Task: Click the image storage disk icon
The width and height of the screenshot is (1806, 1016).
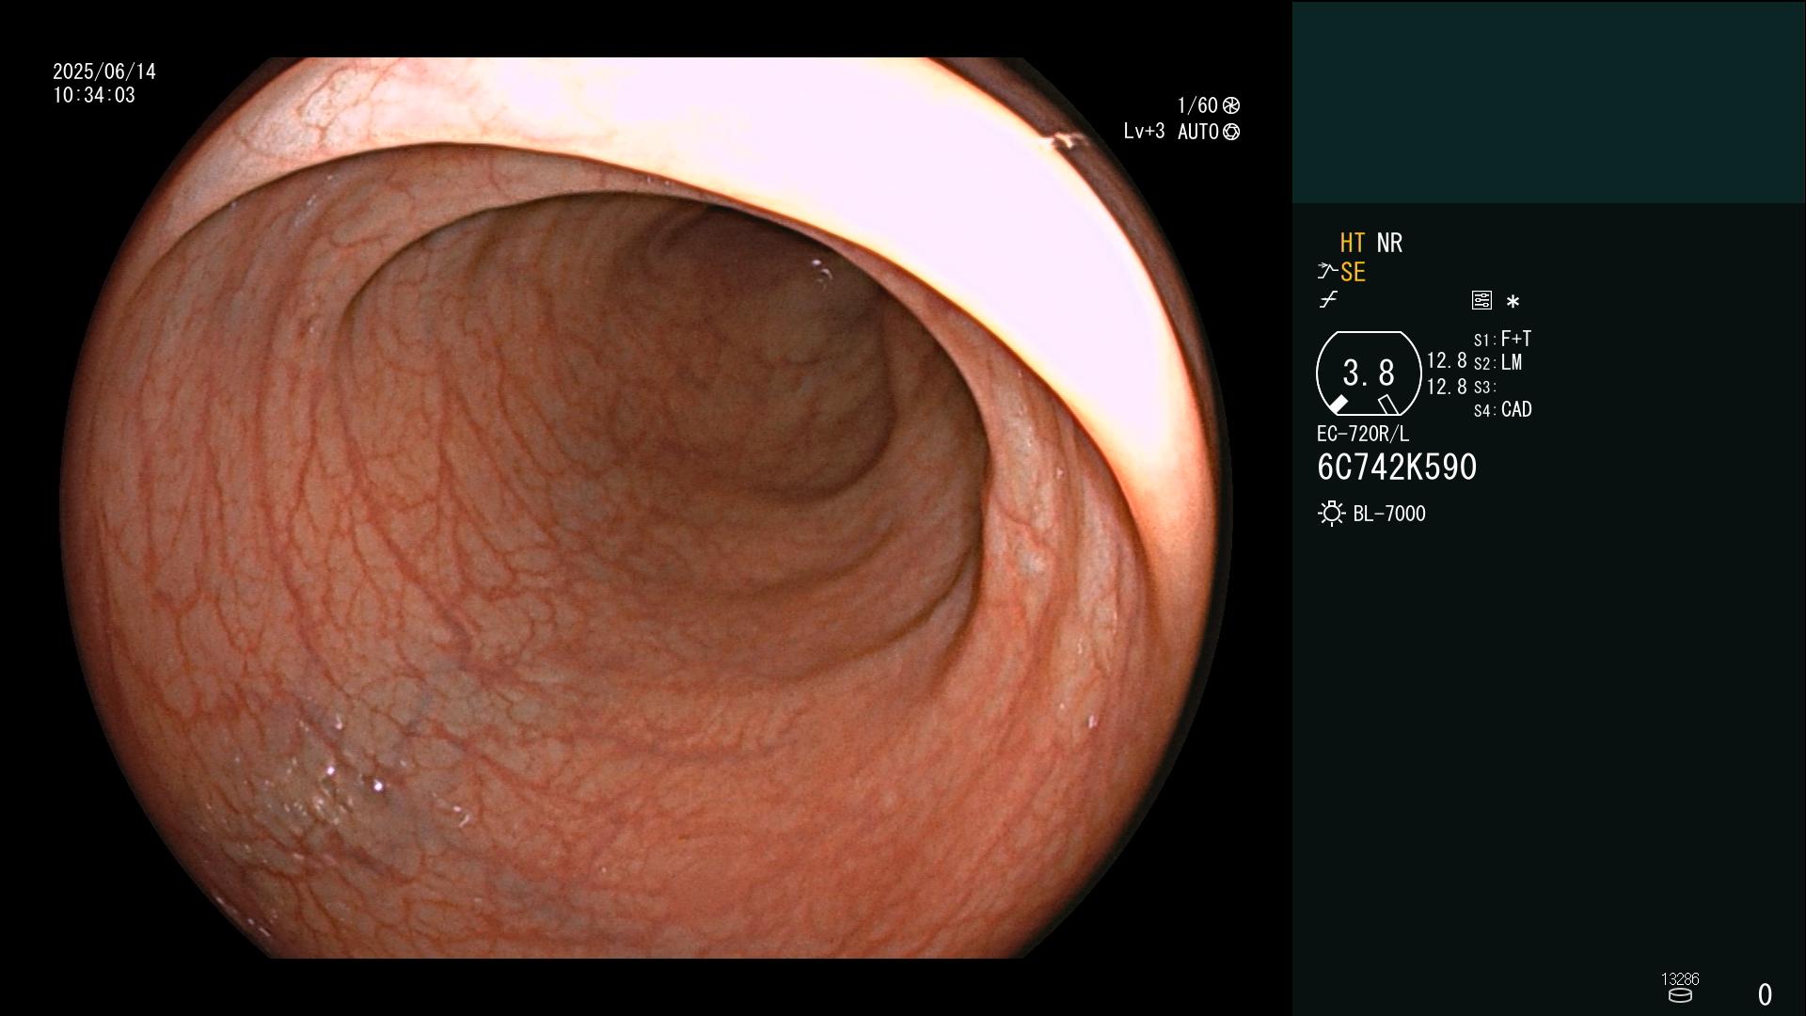Action: click(1680, 995)
